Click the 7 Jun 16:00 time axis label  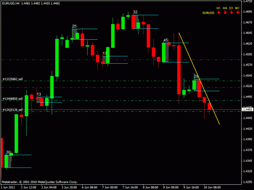(130, 188)
